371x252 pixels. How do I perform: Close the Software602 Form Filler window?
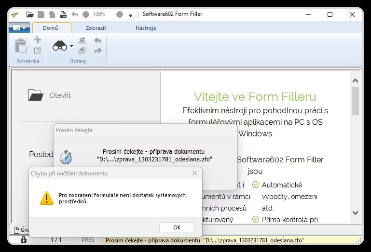tap(352, 14)
